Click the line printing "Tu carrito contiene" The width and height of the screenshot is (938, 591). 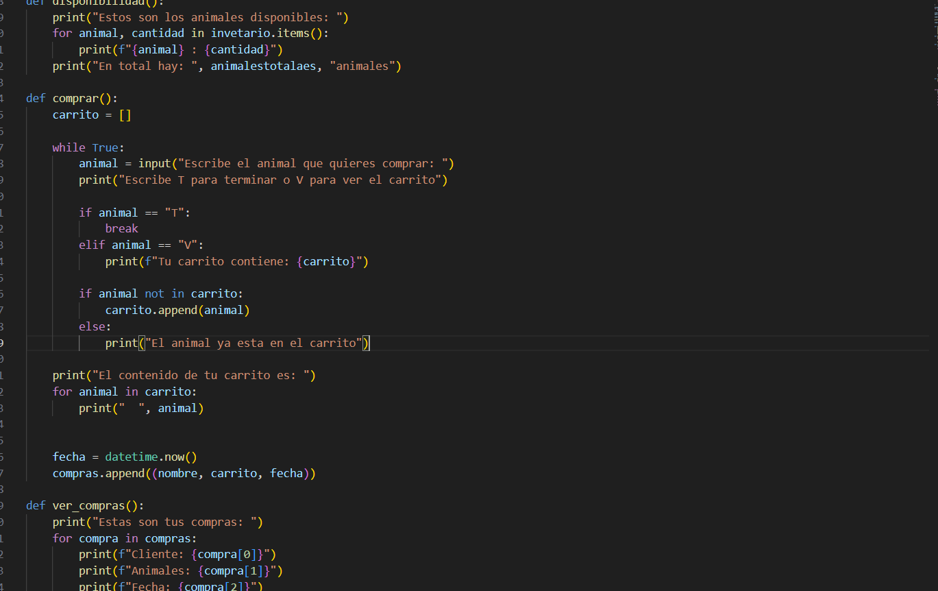[237, 261]
